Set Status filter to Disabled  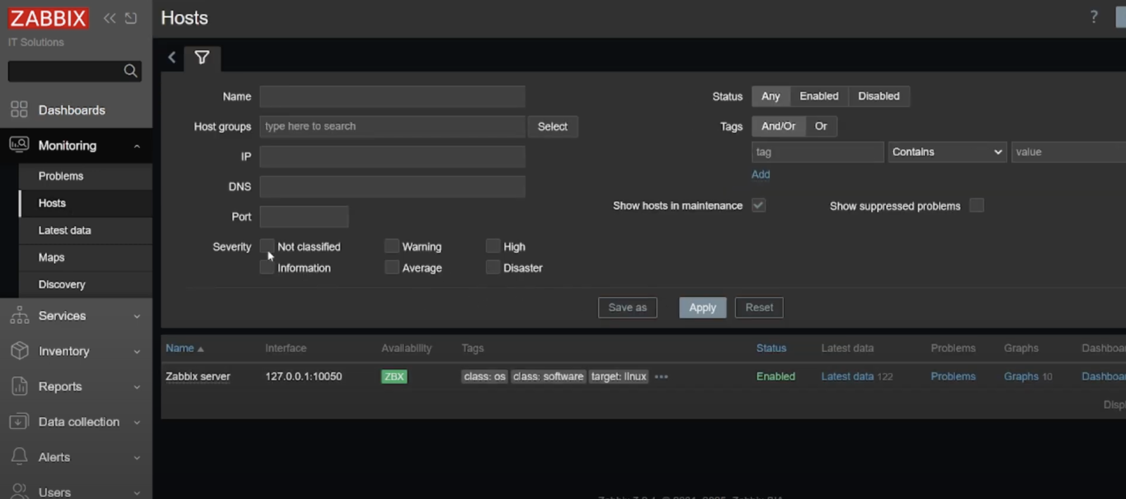tap(879, 96)
